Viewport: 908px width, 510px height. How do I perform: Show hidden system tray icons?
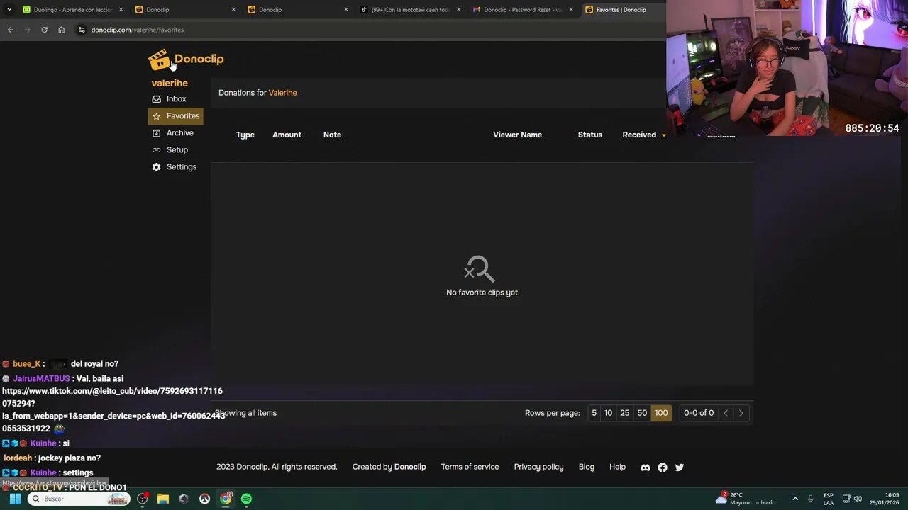(x=795, y=499)
